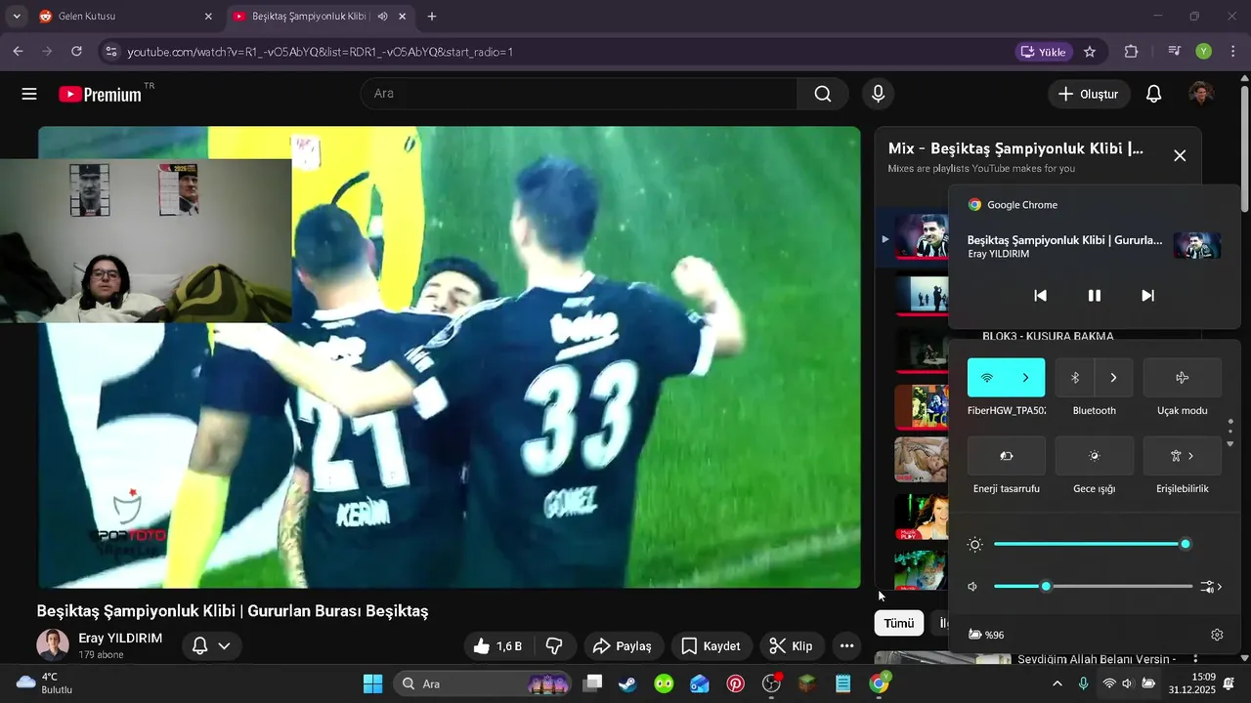This screenshot has width=1251, height=703.
Task: Click the YouTube search magnifier button
Action: coord(823,94)
